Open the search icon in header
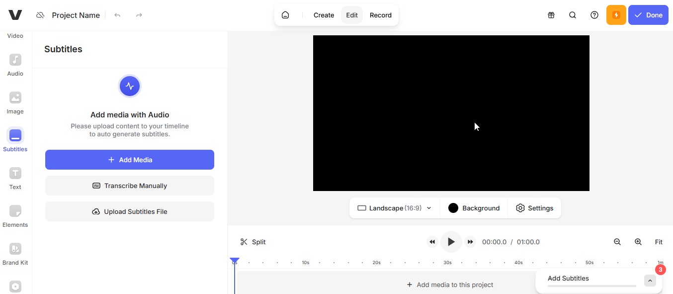The image size is (673, 294). 573,15
